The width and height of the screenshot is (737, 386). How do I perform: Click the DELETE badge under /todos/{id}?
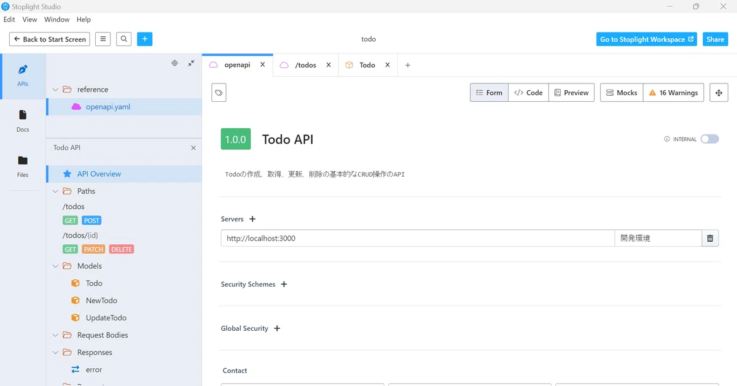point(122,249)
